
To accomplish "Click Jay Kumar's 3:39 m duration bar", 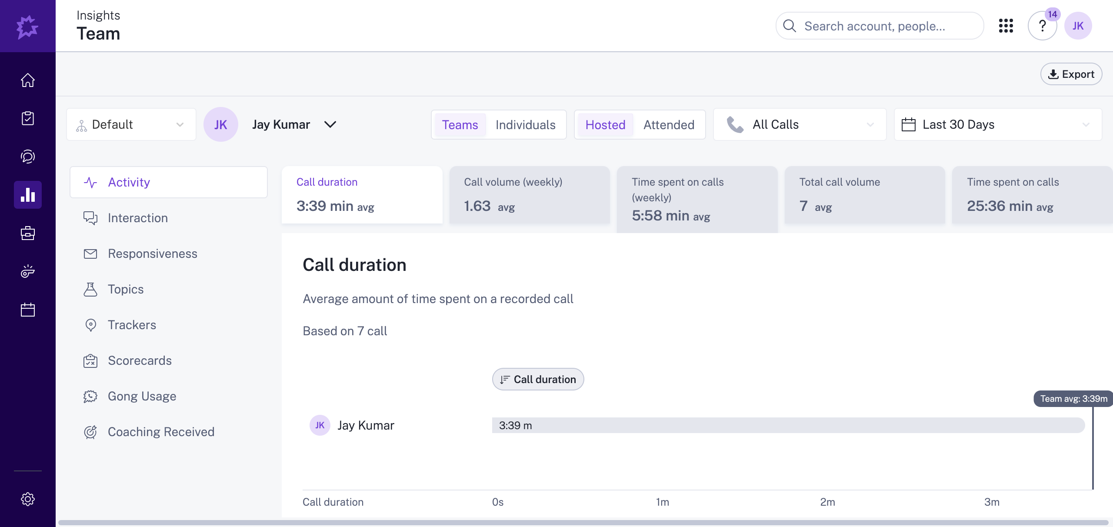I will (783, 425).
